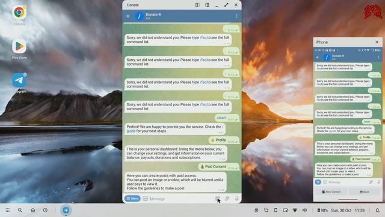
Task: Click attachment paperclip in Phone window
Action: [371, 182]
